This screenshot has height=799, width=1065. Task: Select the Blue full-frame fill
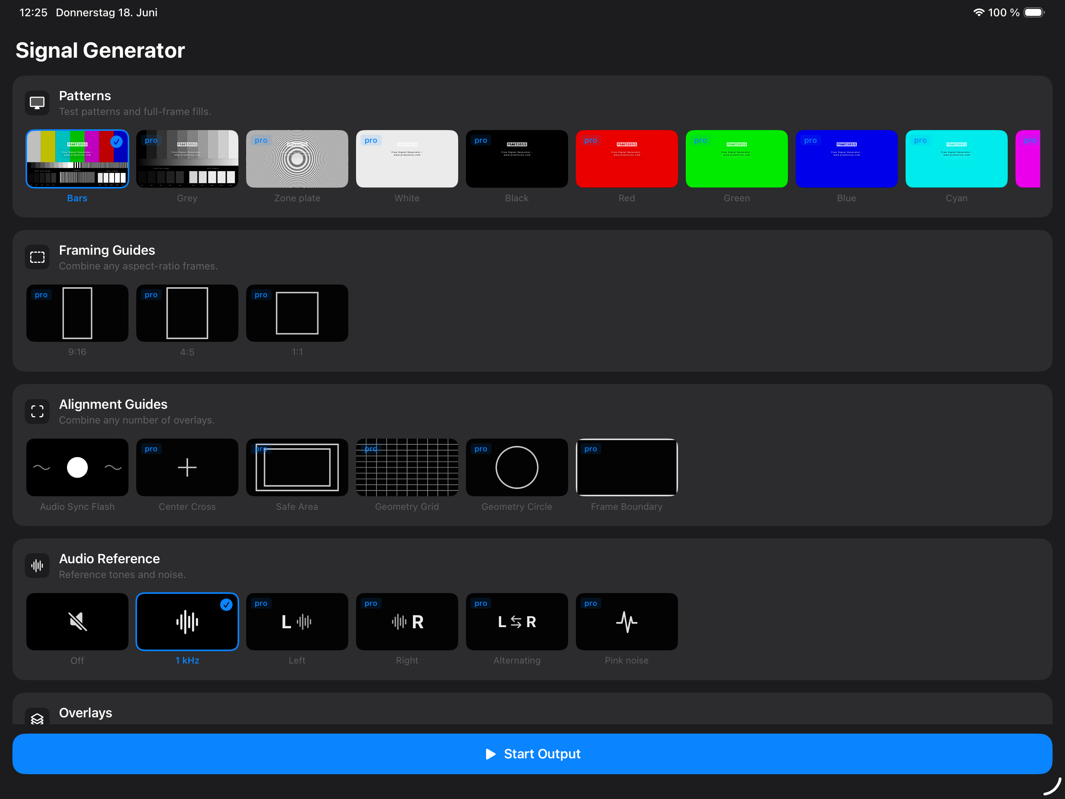(x=846, y=158)
